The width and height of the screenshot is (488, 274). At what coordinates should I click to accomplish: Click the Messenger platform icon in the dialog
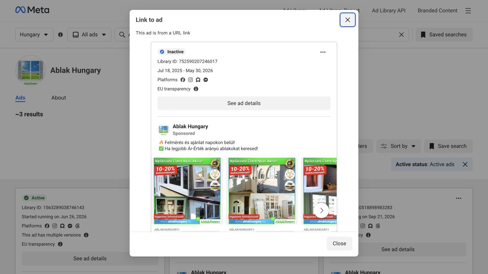205,80
